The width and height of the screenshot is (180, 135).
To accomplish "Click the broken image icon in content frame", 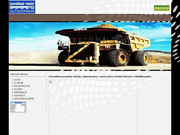I will [x=51, y=82].
